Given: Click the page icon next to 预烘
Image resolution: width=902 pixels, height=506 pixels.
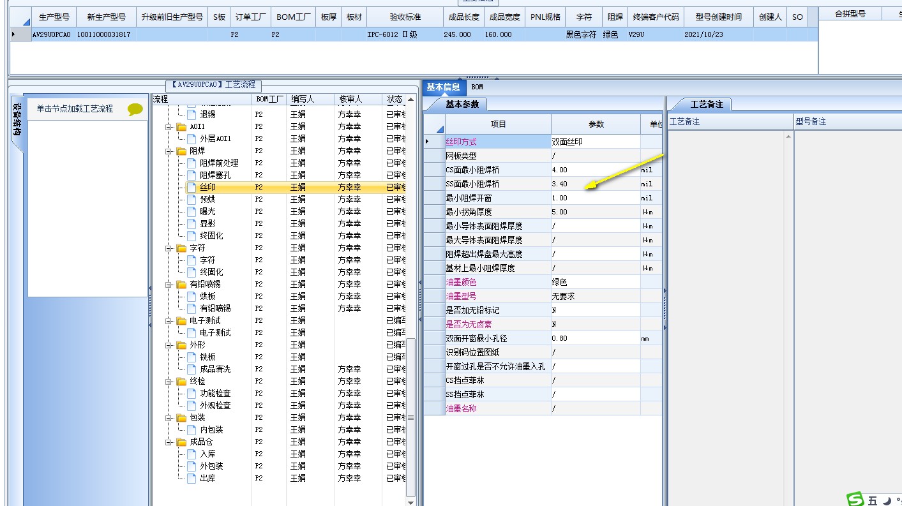Looking at the screenshot, I should [192, 199].
